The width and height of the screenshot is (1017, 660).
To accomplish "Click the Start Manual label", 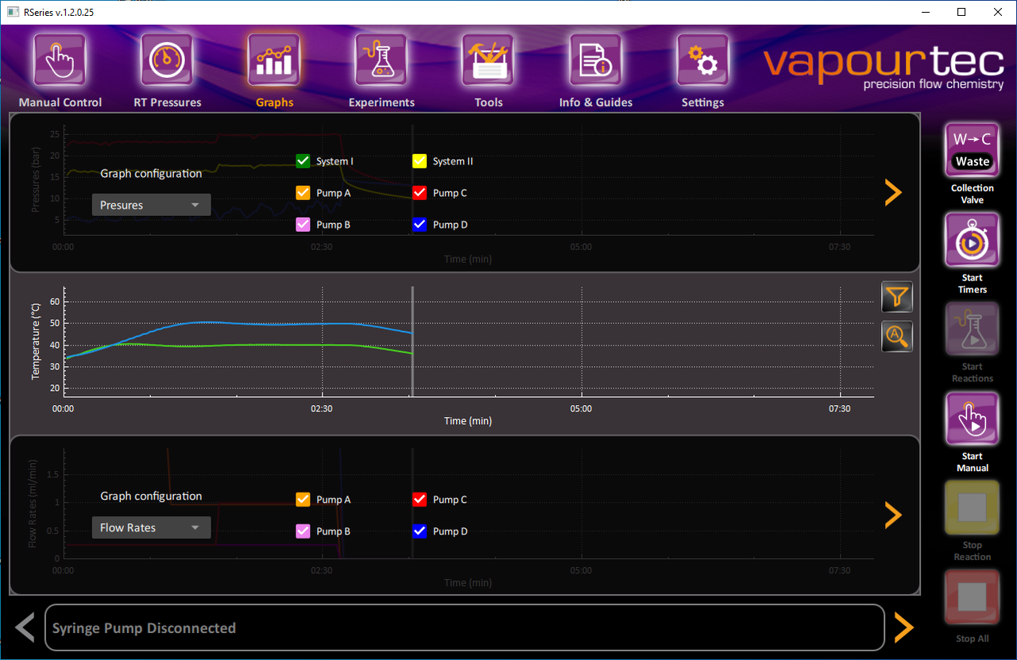I will click(x=973, y=462).
